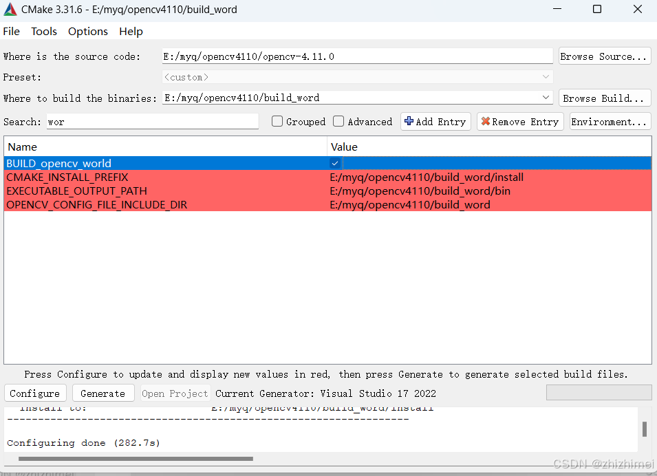Toggle the Grouped checkbox

(x=277, y=122)
